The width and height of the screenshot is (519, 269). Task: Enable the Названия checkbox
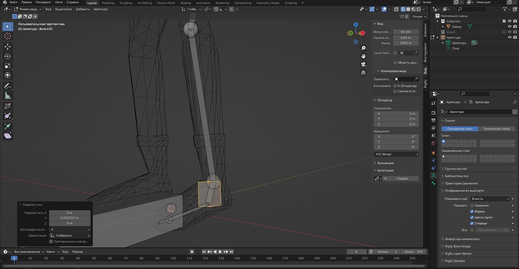(x=472, y=205)
